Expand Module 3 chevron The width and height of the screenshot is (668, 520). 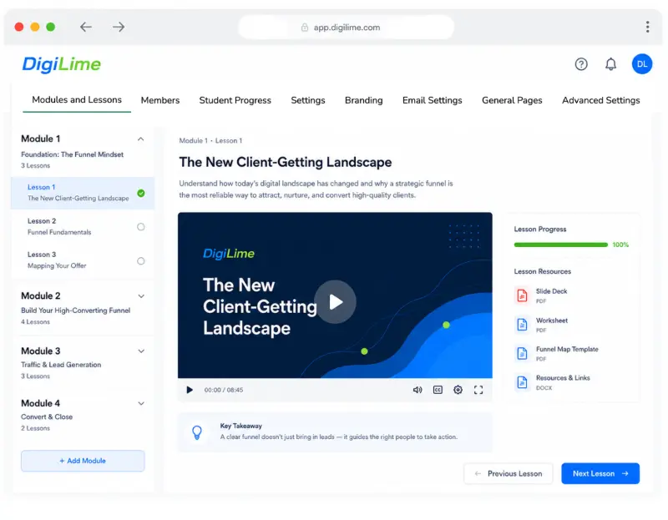click(141, 351)
